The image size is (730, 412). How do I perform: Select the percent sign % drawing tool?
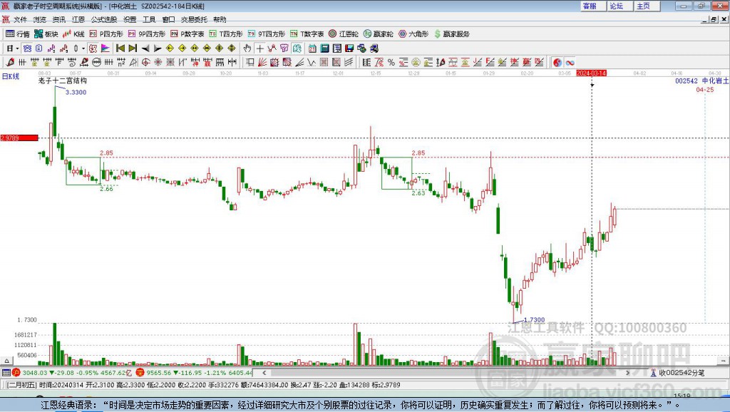click(x=391, y=63)
